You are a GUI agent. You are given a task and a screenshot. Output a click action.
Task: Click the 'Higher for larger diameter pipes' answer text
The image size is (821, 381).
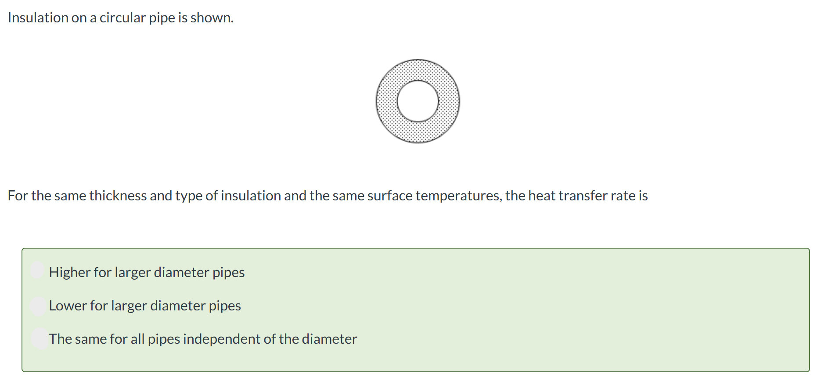click(x=147, y=272)
